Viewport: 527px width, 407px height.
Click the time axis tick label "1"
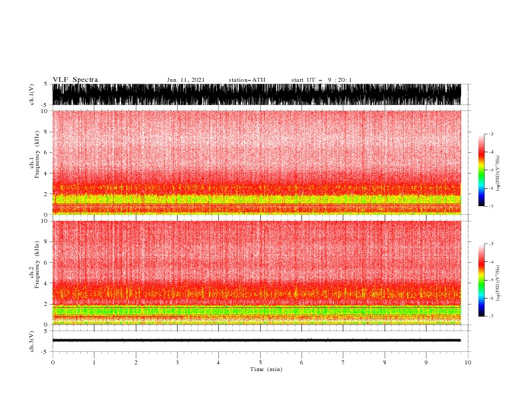(x=94, y=362)
